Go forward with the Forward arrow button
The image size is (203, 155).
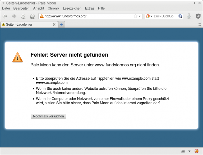[x=14, y=16]
